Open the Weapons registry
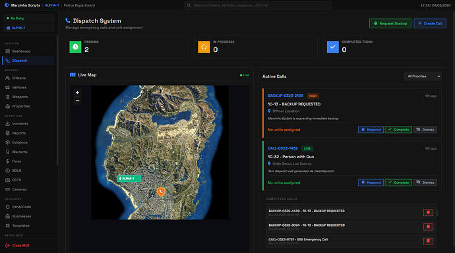This screenshot has height=253, width=455. coord(28,97)
